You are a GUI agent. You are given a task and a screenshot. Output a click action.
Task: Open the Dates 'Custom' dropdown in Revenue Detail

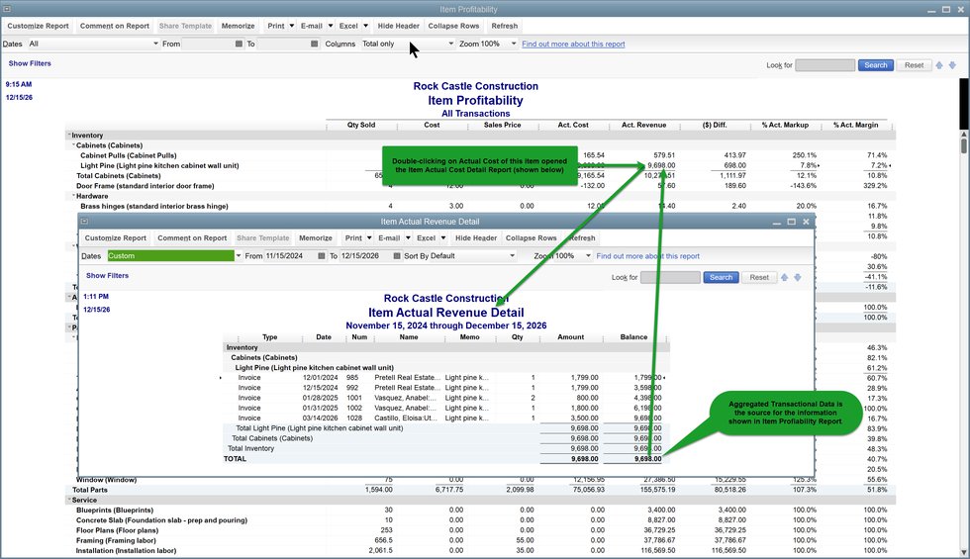click(238, 256)
